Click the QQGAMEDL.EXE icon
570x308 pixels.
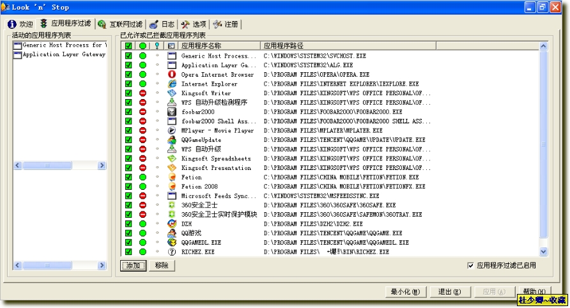[172, 243]
